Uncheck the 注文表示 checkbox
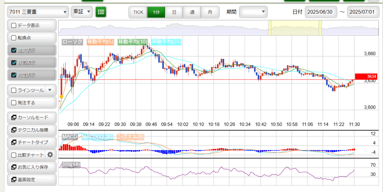 (x=14, y=50)
